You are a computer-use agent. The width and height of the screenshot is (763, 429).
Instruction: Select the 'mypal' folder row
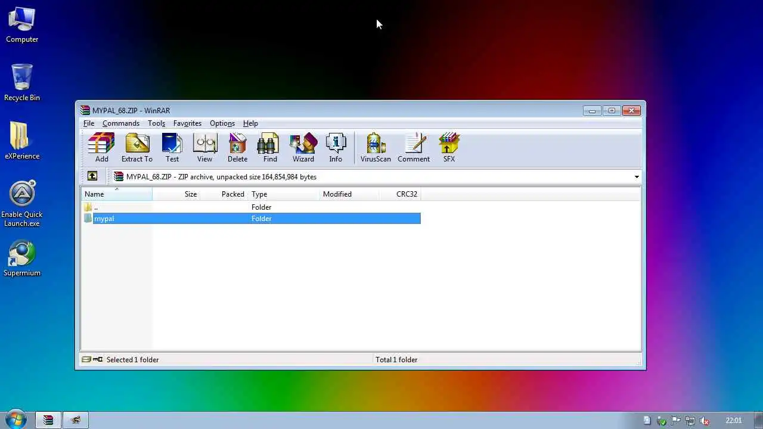pos(251,219)
